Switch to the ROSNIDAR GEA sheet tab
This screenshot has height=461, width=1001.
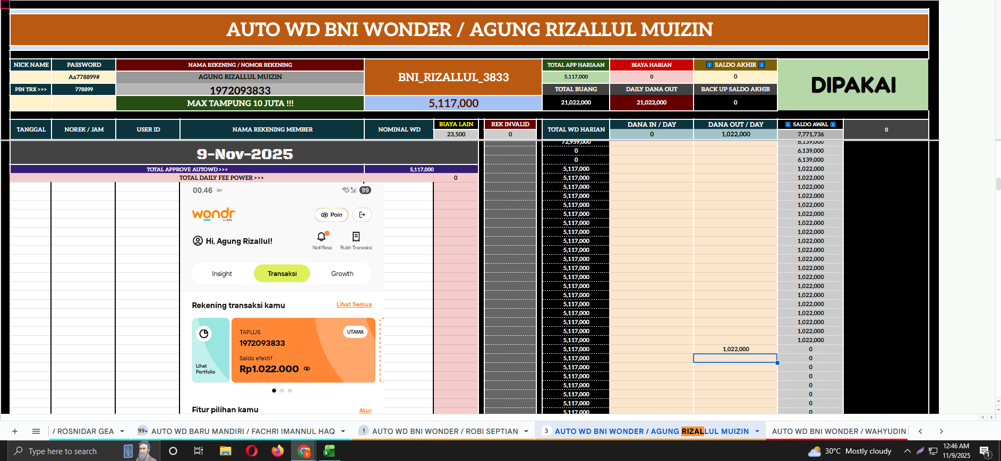(83, 431)
